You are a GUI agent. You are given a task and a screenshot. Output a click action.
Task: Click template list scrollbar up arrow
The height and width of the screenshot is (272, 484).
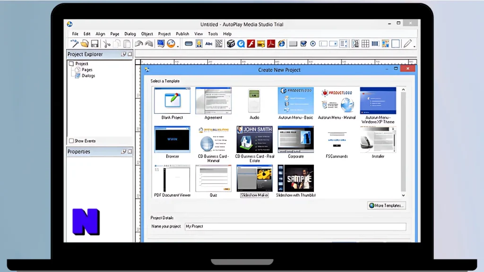point(404,89)
